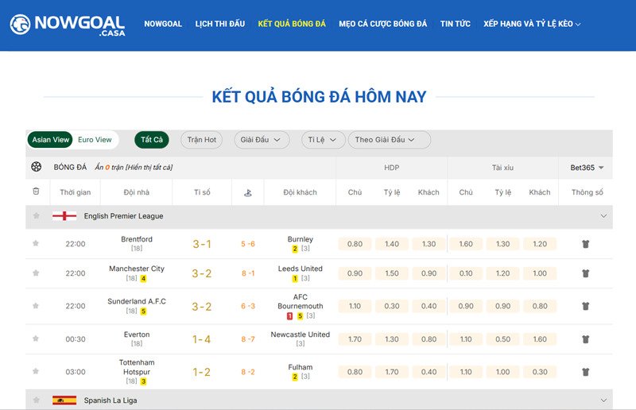
Task: Click Hiển thị tất cả link
Action: point(147,168)
